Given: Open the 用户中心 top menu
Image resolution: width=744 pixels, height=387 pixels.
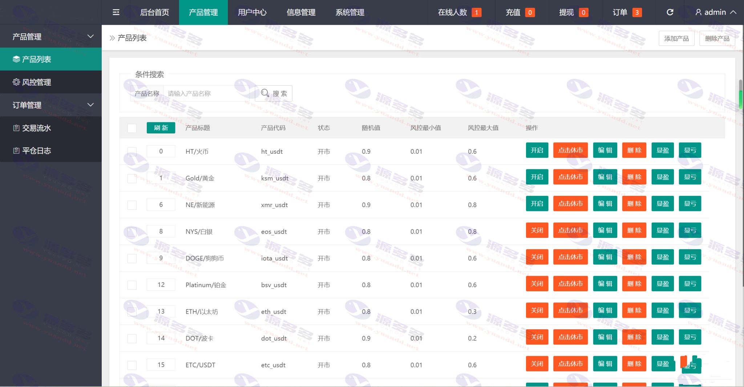Looking at the screenshot, I should coord(252,12).
